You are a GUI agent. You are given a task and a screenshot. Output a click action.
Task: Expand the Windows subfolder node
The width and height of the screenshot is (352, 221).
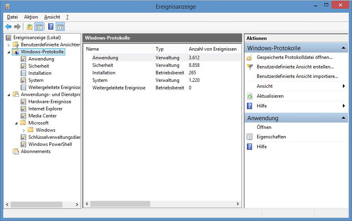[24, 130]
